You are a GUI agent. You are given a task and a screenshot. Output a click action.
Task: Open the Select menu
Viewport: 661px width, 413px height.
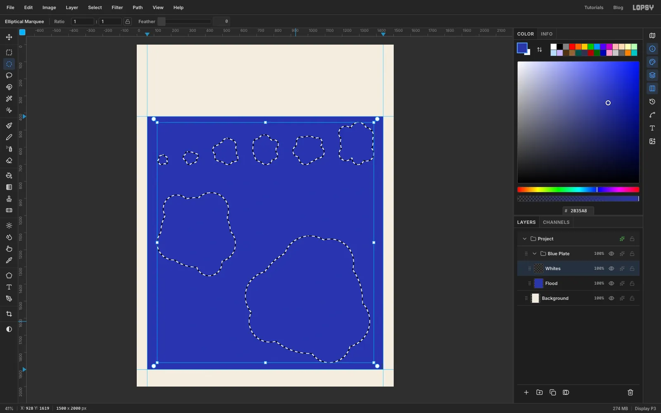click(x=95, y=7)
